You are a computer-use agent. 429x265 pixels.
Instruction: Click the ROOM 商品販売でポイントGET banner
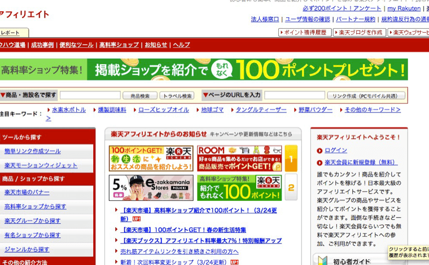(x=239, y=158)
